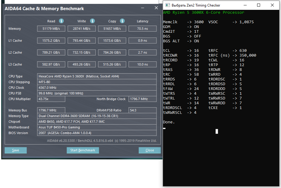Click Chipset field AMD B450

pyautogui.click(x=97, y=122)
